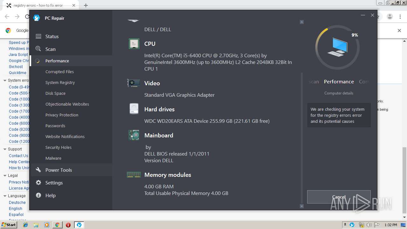This screenshot has width=407, height=229.
Task: Click the Help info icon
Action: tap(38, 195)
